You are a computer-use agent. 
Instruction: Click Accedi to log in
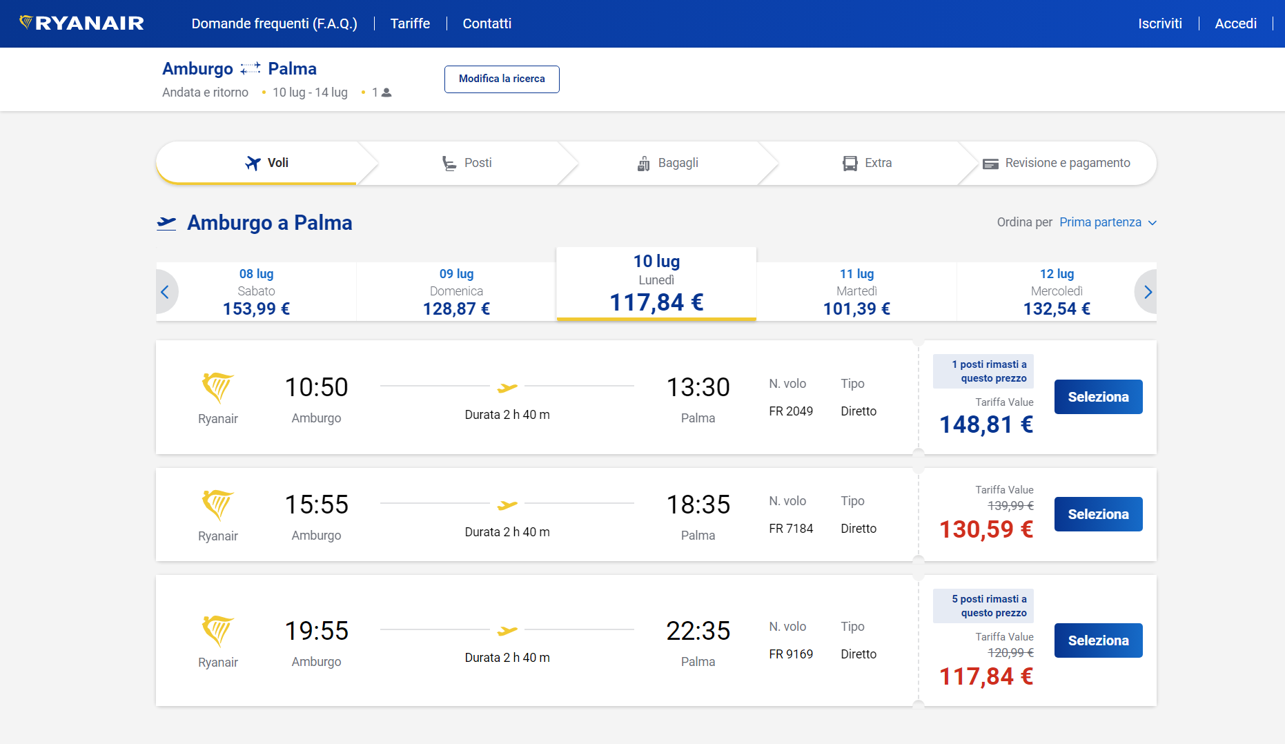click(1235, 23)
